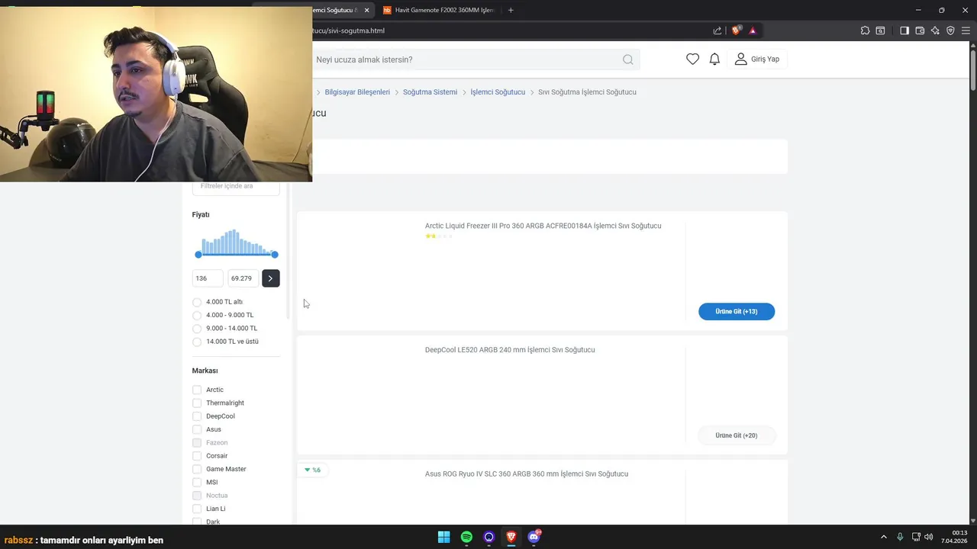
Task: Open the browser hamburger menu
Action: (x=966, y=30)
